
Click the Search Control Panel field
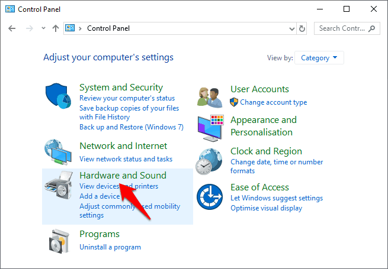coord(347,28)
